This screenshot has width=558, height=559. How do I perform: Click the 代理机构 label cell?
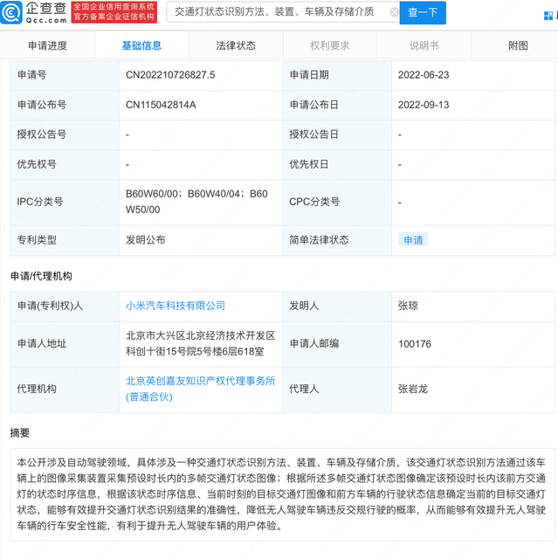click(x=65, y=389)
